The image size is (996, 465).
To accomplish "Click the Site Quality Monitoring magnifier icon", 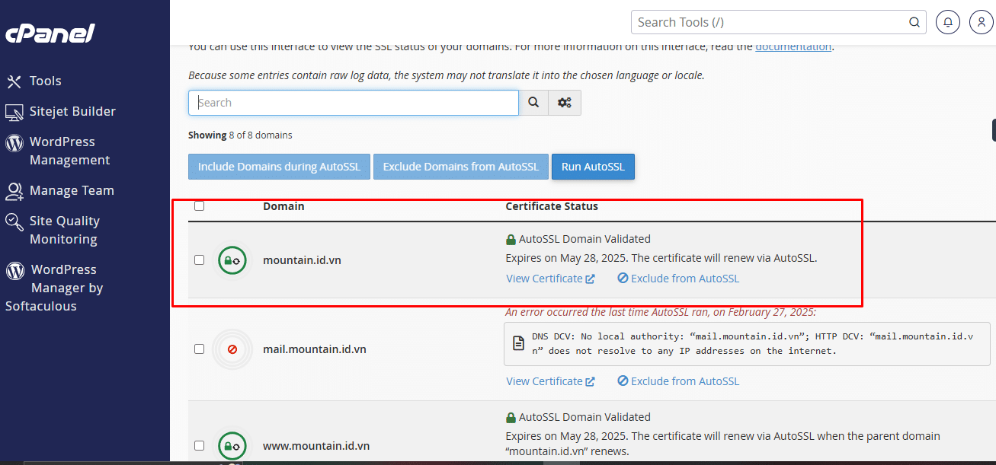I will pyautogui.click(x=14, y=221).
